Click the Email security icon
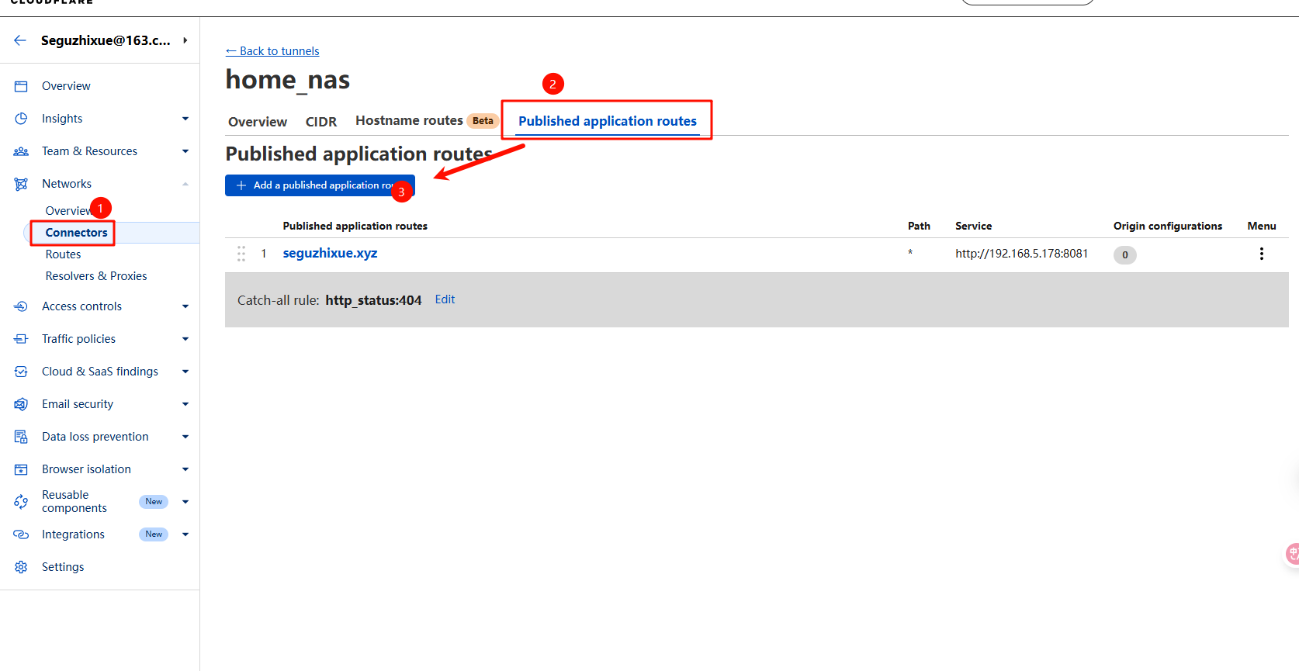Screen dimensions: 1299x671 [x=21, y=404]
